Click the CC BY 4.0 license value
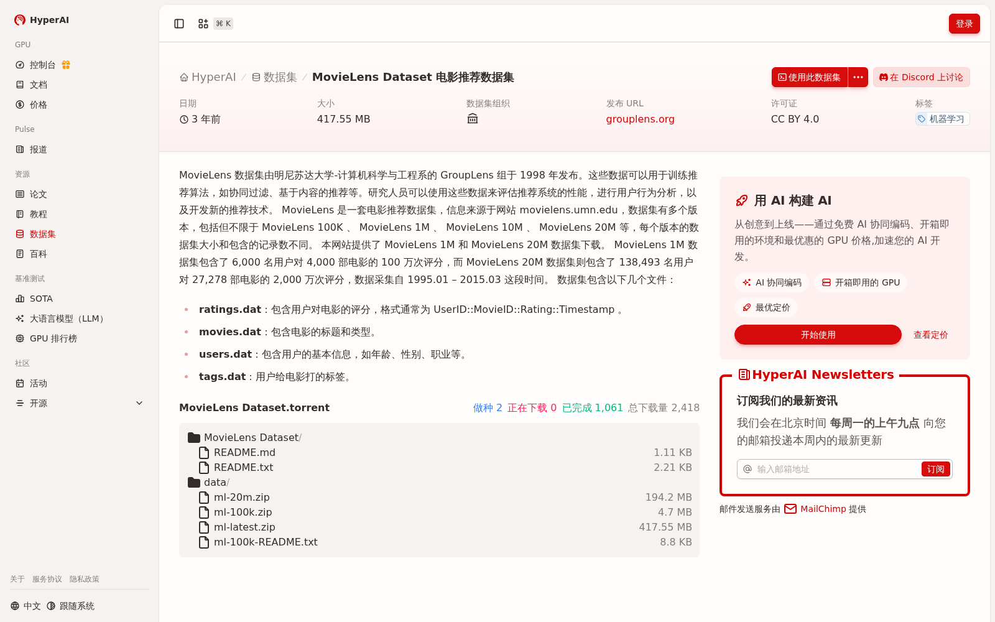This screenshot has width=995, height=622. pos(795,119)
